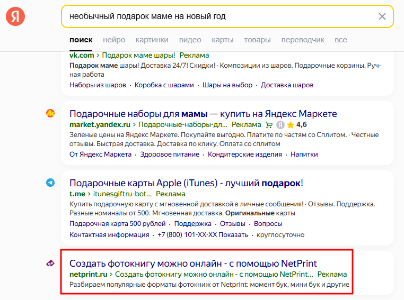Open the нейро tab
This screenshot has width=404, height=300.
pyautogui.click(x=114, y=40)
